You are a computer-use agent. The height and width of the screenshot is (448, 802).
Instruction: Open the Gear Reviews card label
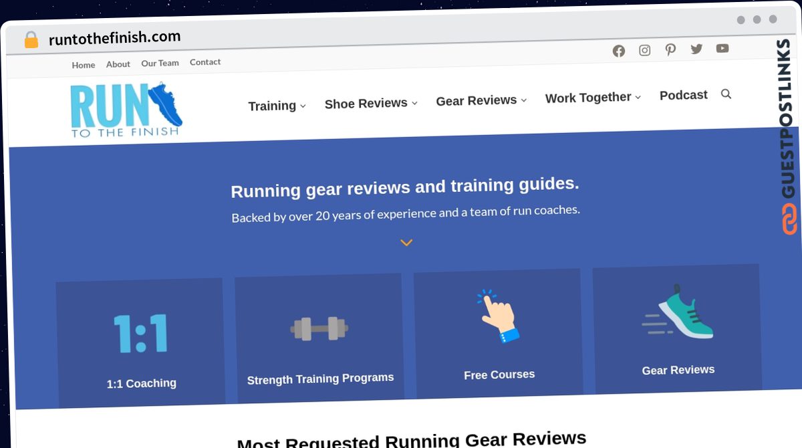pos(678,370)
